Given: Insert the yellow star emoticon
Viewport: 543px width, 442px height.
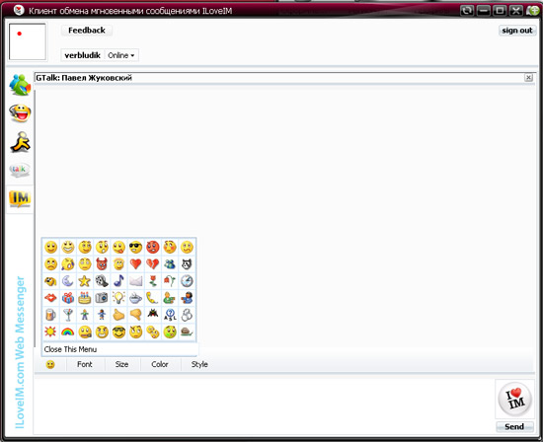Looking at the screenshot, I should click(85, 281).
